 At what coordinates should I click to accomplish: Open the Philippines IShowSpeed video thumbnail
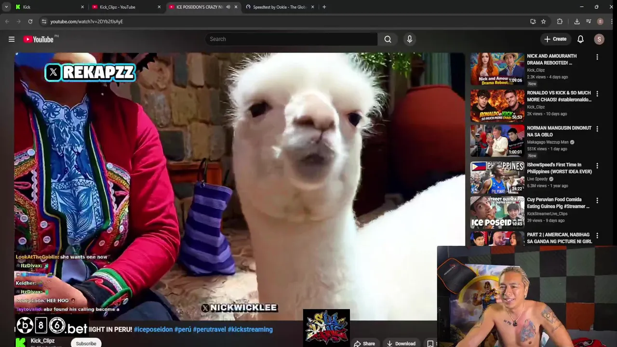497,177
